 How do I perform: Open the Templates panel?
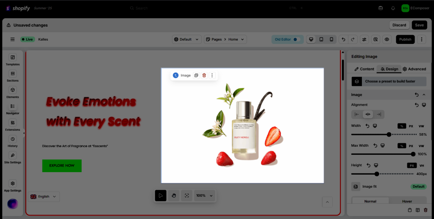[x=12, y=60]
